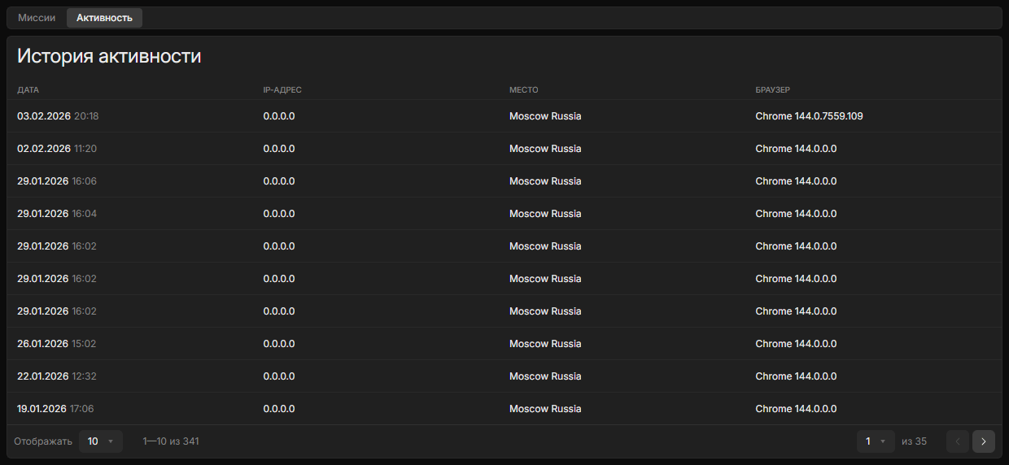The height and width of the screenshot is (465, 1009).
Task: Click the Chrome 144.0.7559.109 browser cell
Action: click(x=809, y=116)
